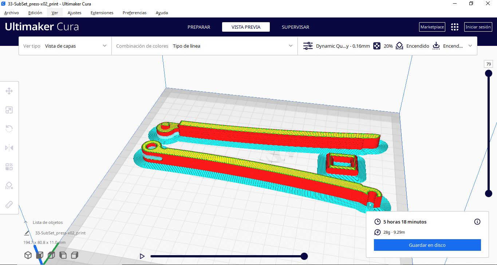Click the 28g · 9.29m material usage
This screenshot has height=265, width=497.
click(394, 232)
